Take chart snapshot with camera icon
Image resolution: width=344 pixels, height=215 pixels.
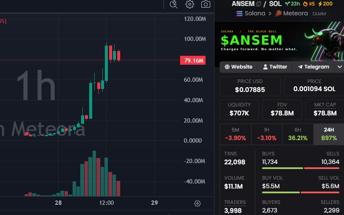[206, 4]
